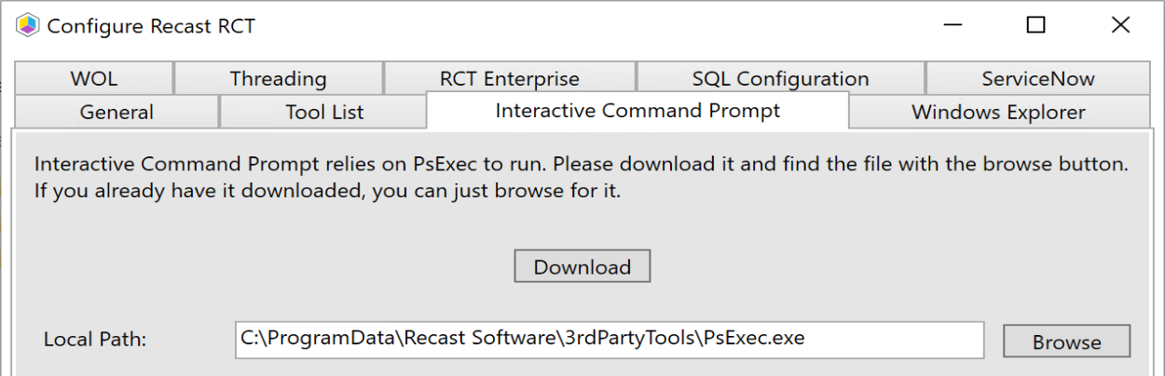The width and height of the screenshot is (1165, 376).
Task: Minimize the Configure Recast RCT window
Action: point(951,25)
